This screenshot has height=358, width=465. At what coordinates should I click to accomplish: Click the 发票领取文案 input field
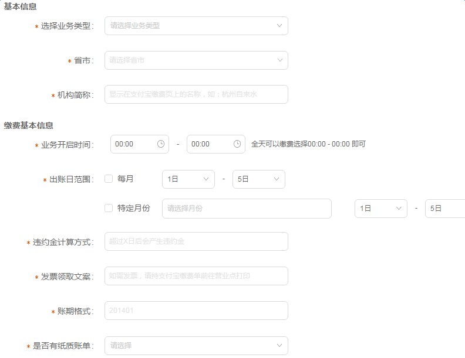(196, 276)
